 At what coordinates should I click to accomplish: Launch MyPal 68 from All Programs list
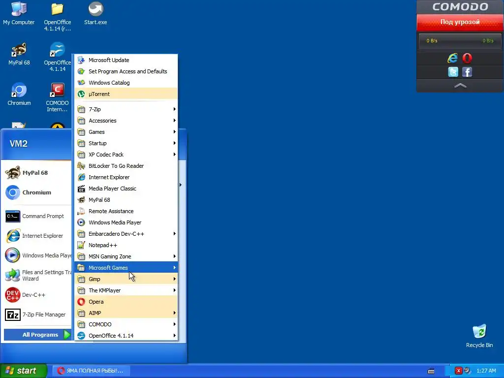point(126,200)
